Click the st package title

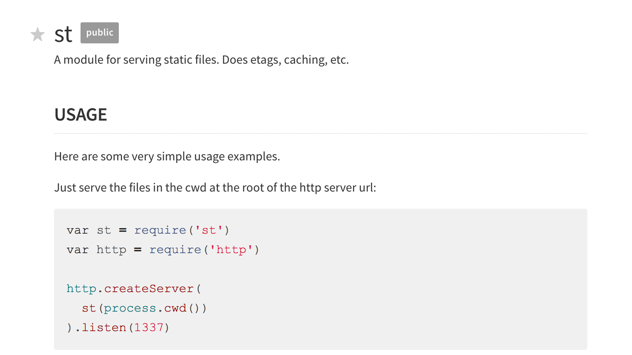63,34
